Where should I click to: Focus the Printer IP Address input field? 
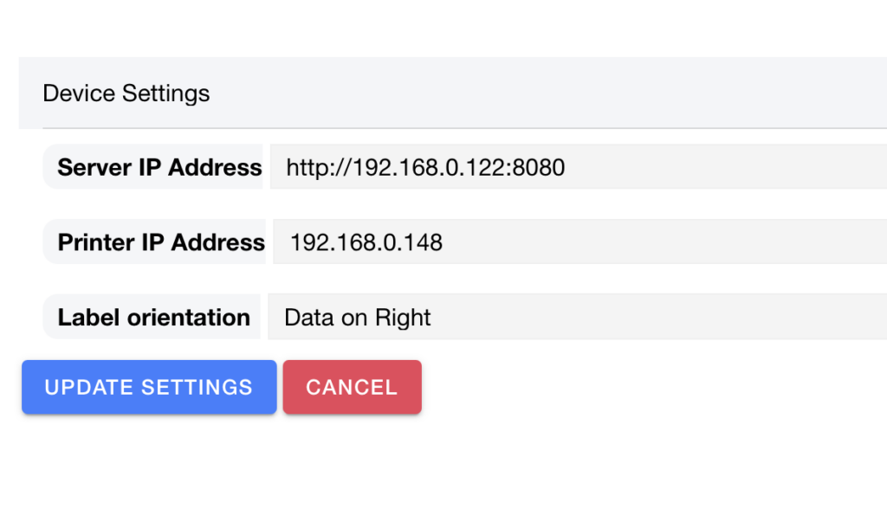(579, 242)
